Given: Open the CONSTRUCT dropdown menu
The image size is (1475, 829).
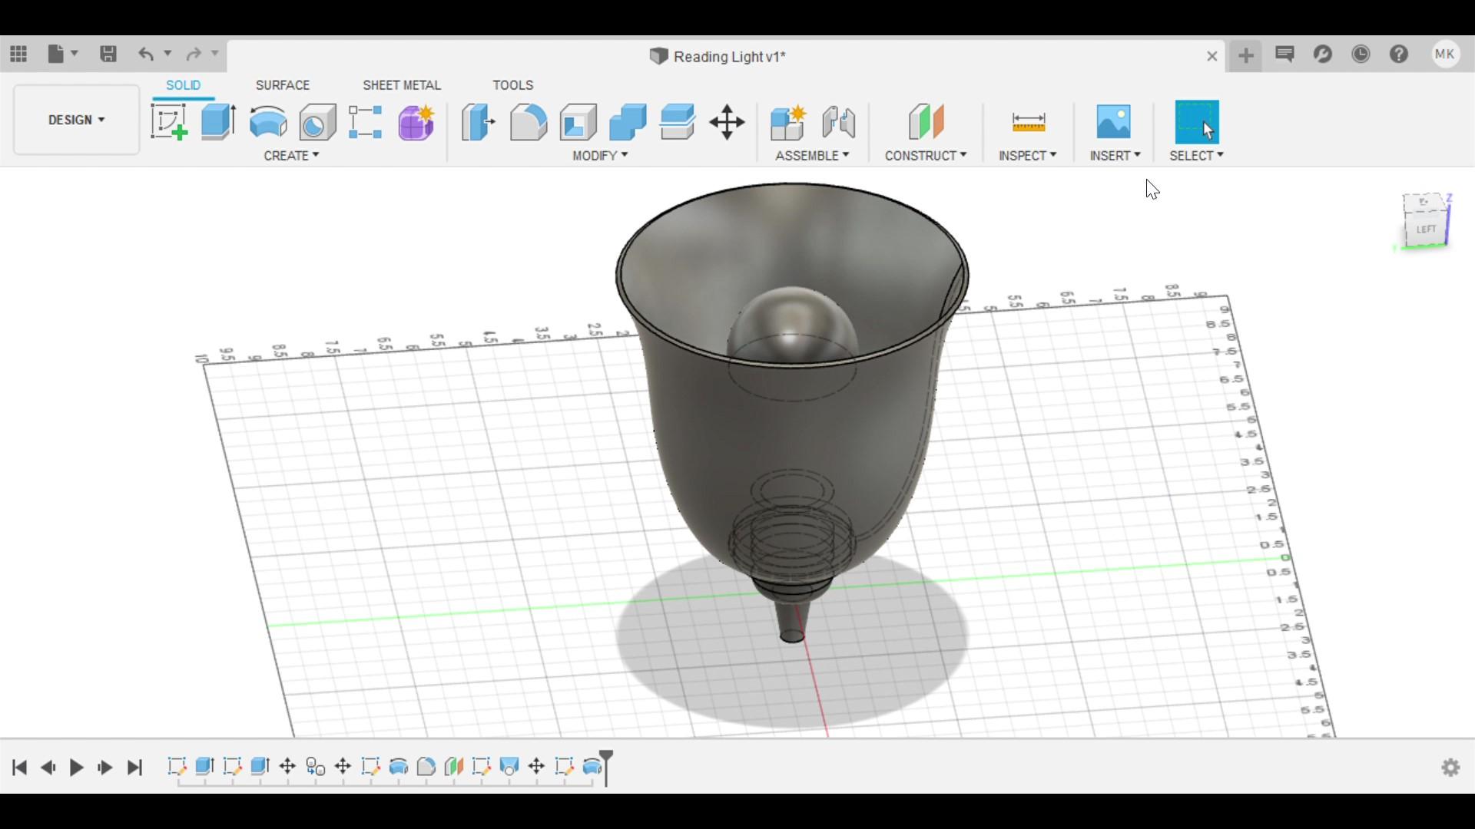Looking at the screenshot, I should point(925,155).
